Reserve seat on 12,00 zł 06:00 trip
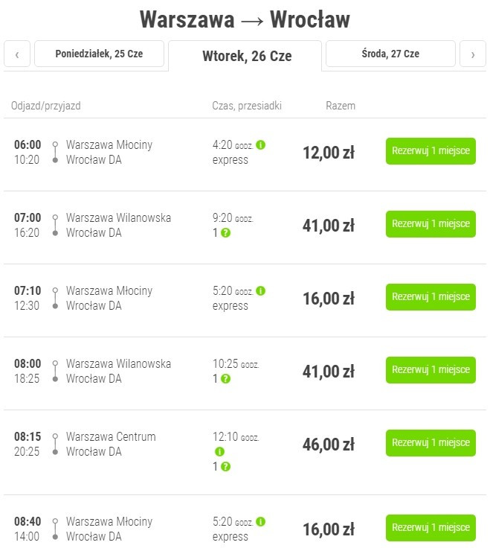This screenshot has width=490, height=554. (x=431, y=151)
